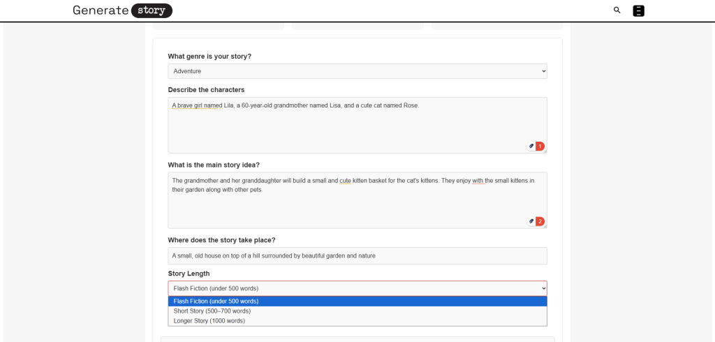Click the underlined word 'cute' in story idea
Screen dimensions: 715x342
pos(345,181)
